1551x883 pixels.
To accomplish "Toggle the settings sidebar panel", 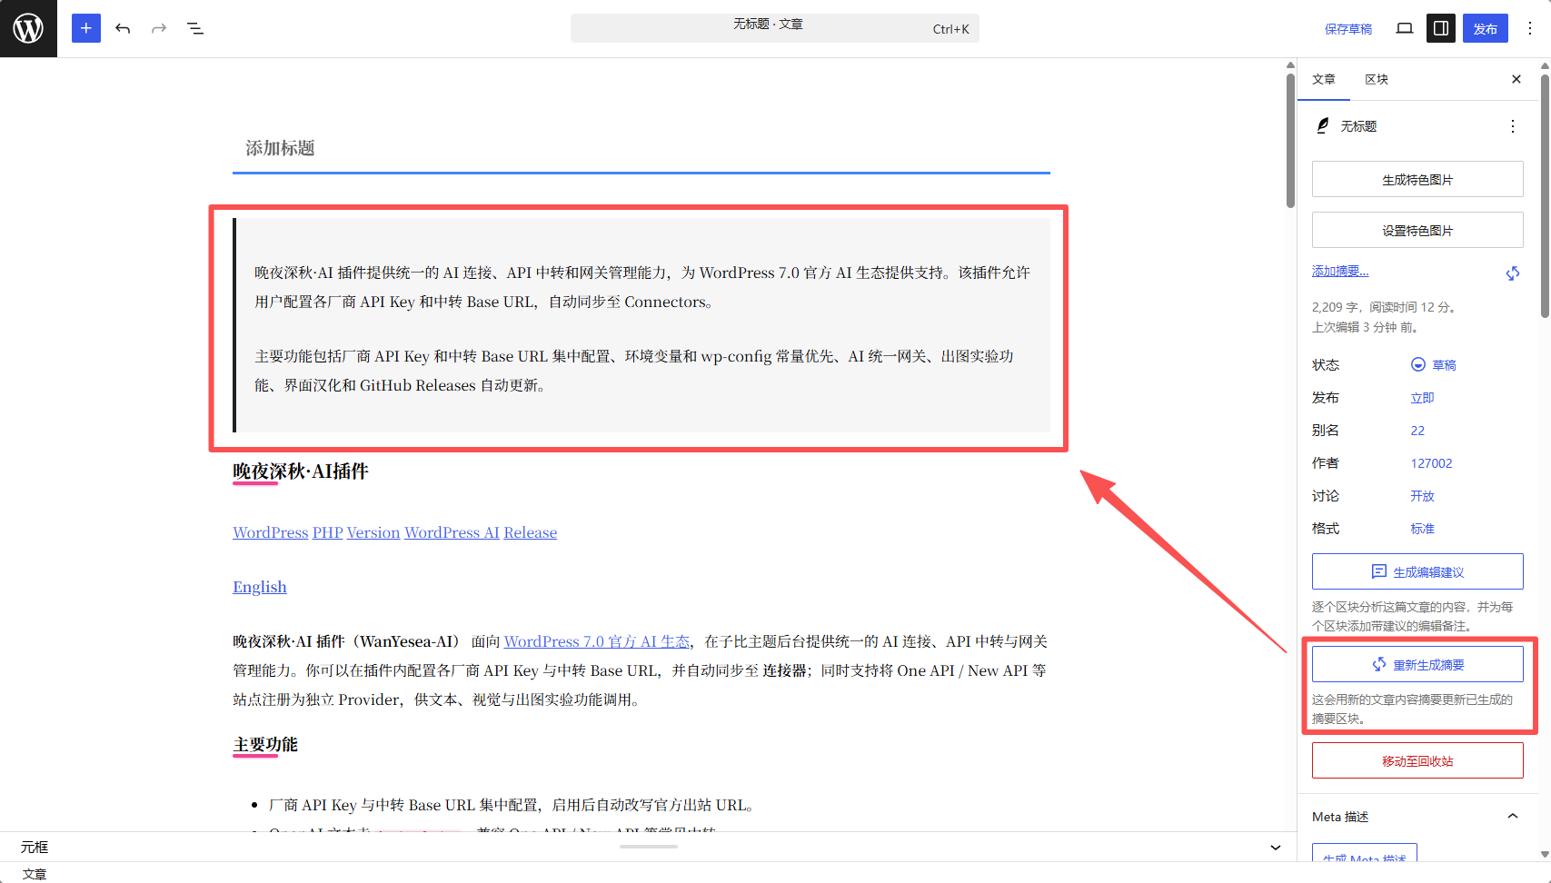I will pos(1441,28).
